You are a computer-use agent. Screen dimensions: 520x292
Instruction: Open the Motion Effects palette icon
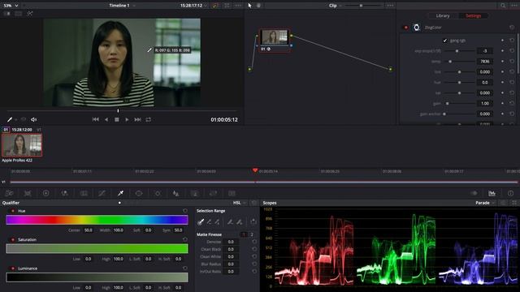pyautogui.click(x=84, y=193)
